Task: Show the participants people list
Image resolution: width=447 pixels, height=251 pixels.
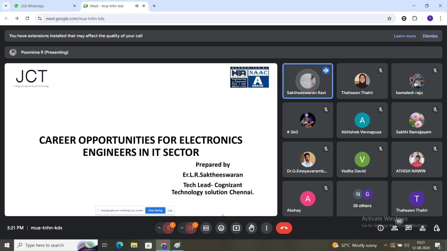Action: point(394,228)
